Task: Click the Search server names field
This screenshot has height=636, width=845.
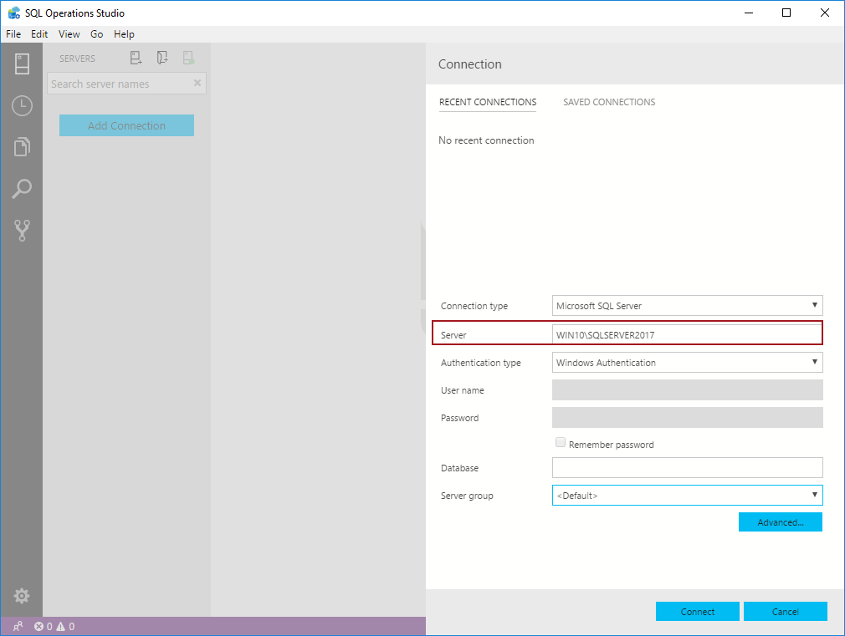Action: [126, 84]
